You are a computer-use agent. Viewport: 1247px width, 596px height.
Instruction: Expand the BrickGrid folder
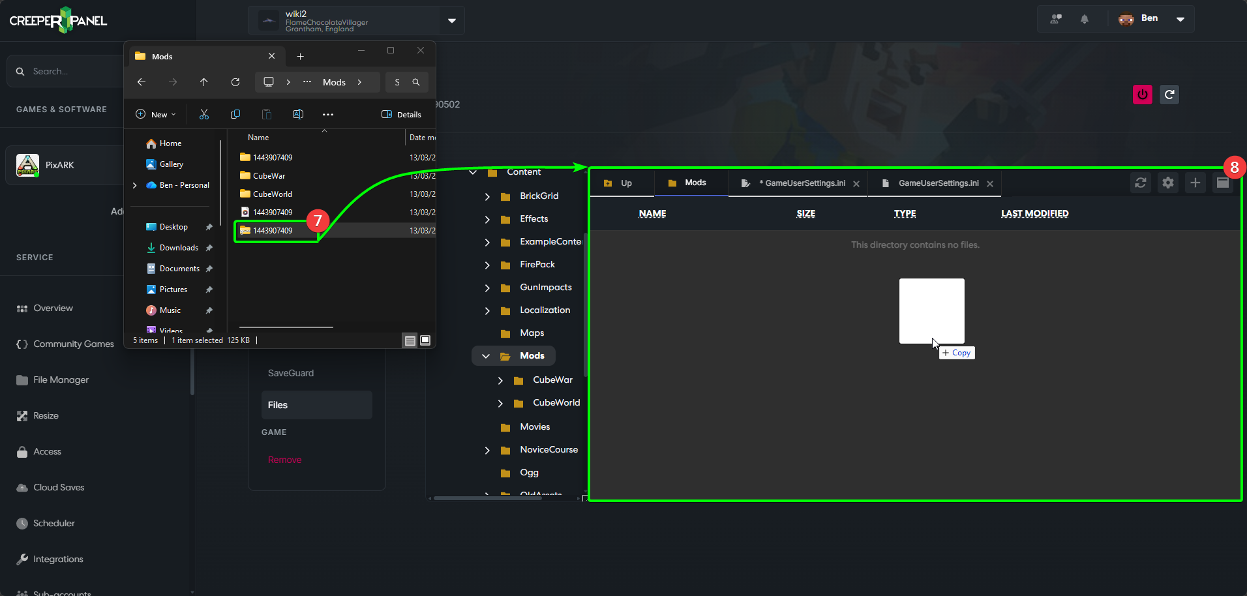pyautogui.click(x=487, y=196)
